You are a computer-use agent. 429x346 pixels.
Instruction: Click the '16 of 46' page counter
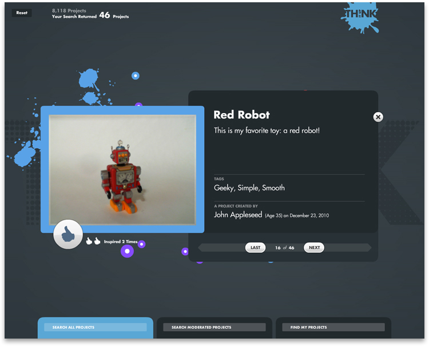click(284, 248)
